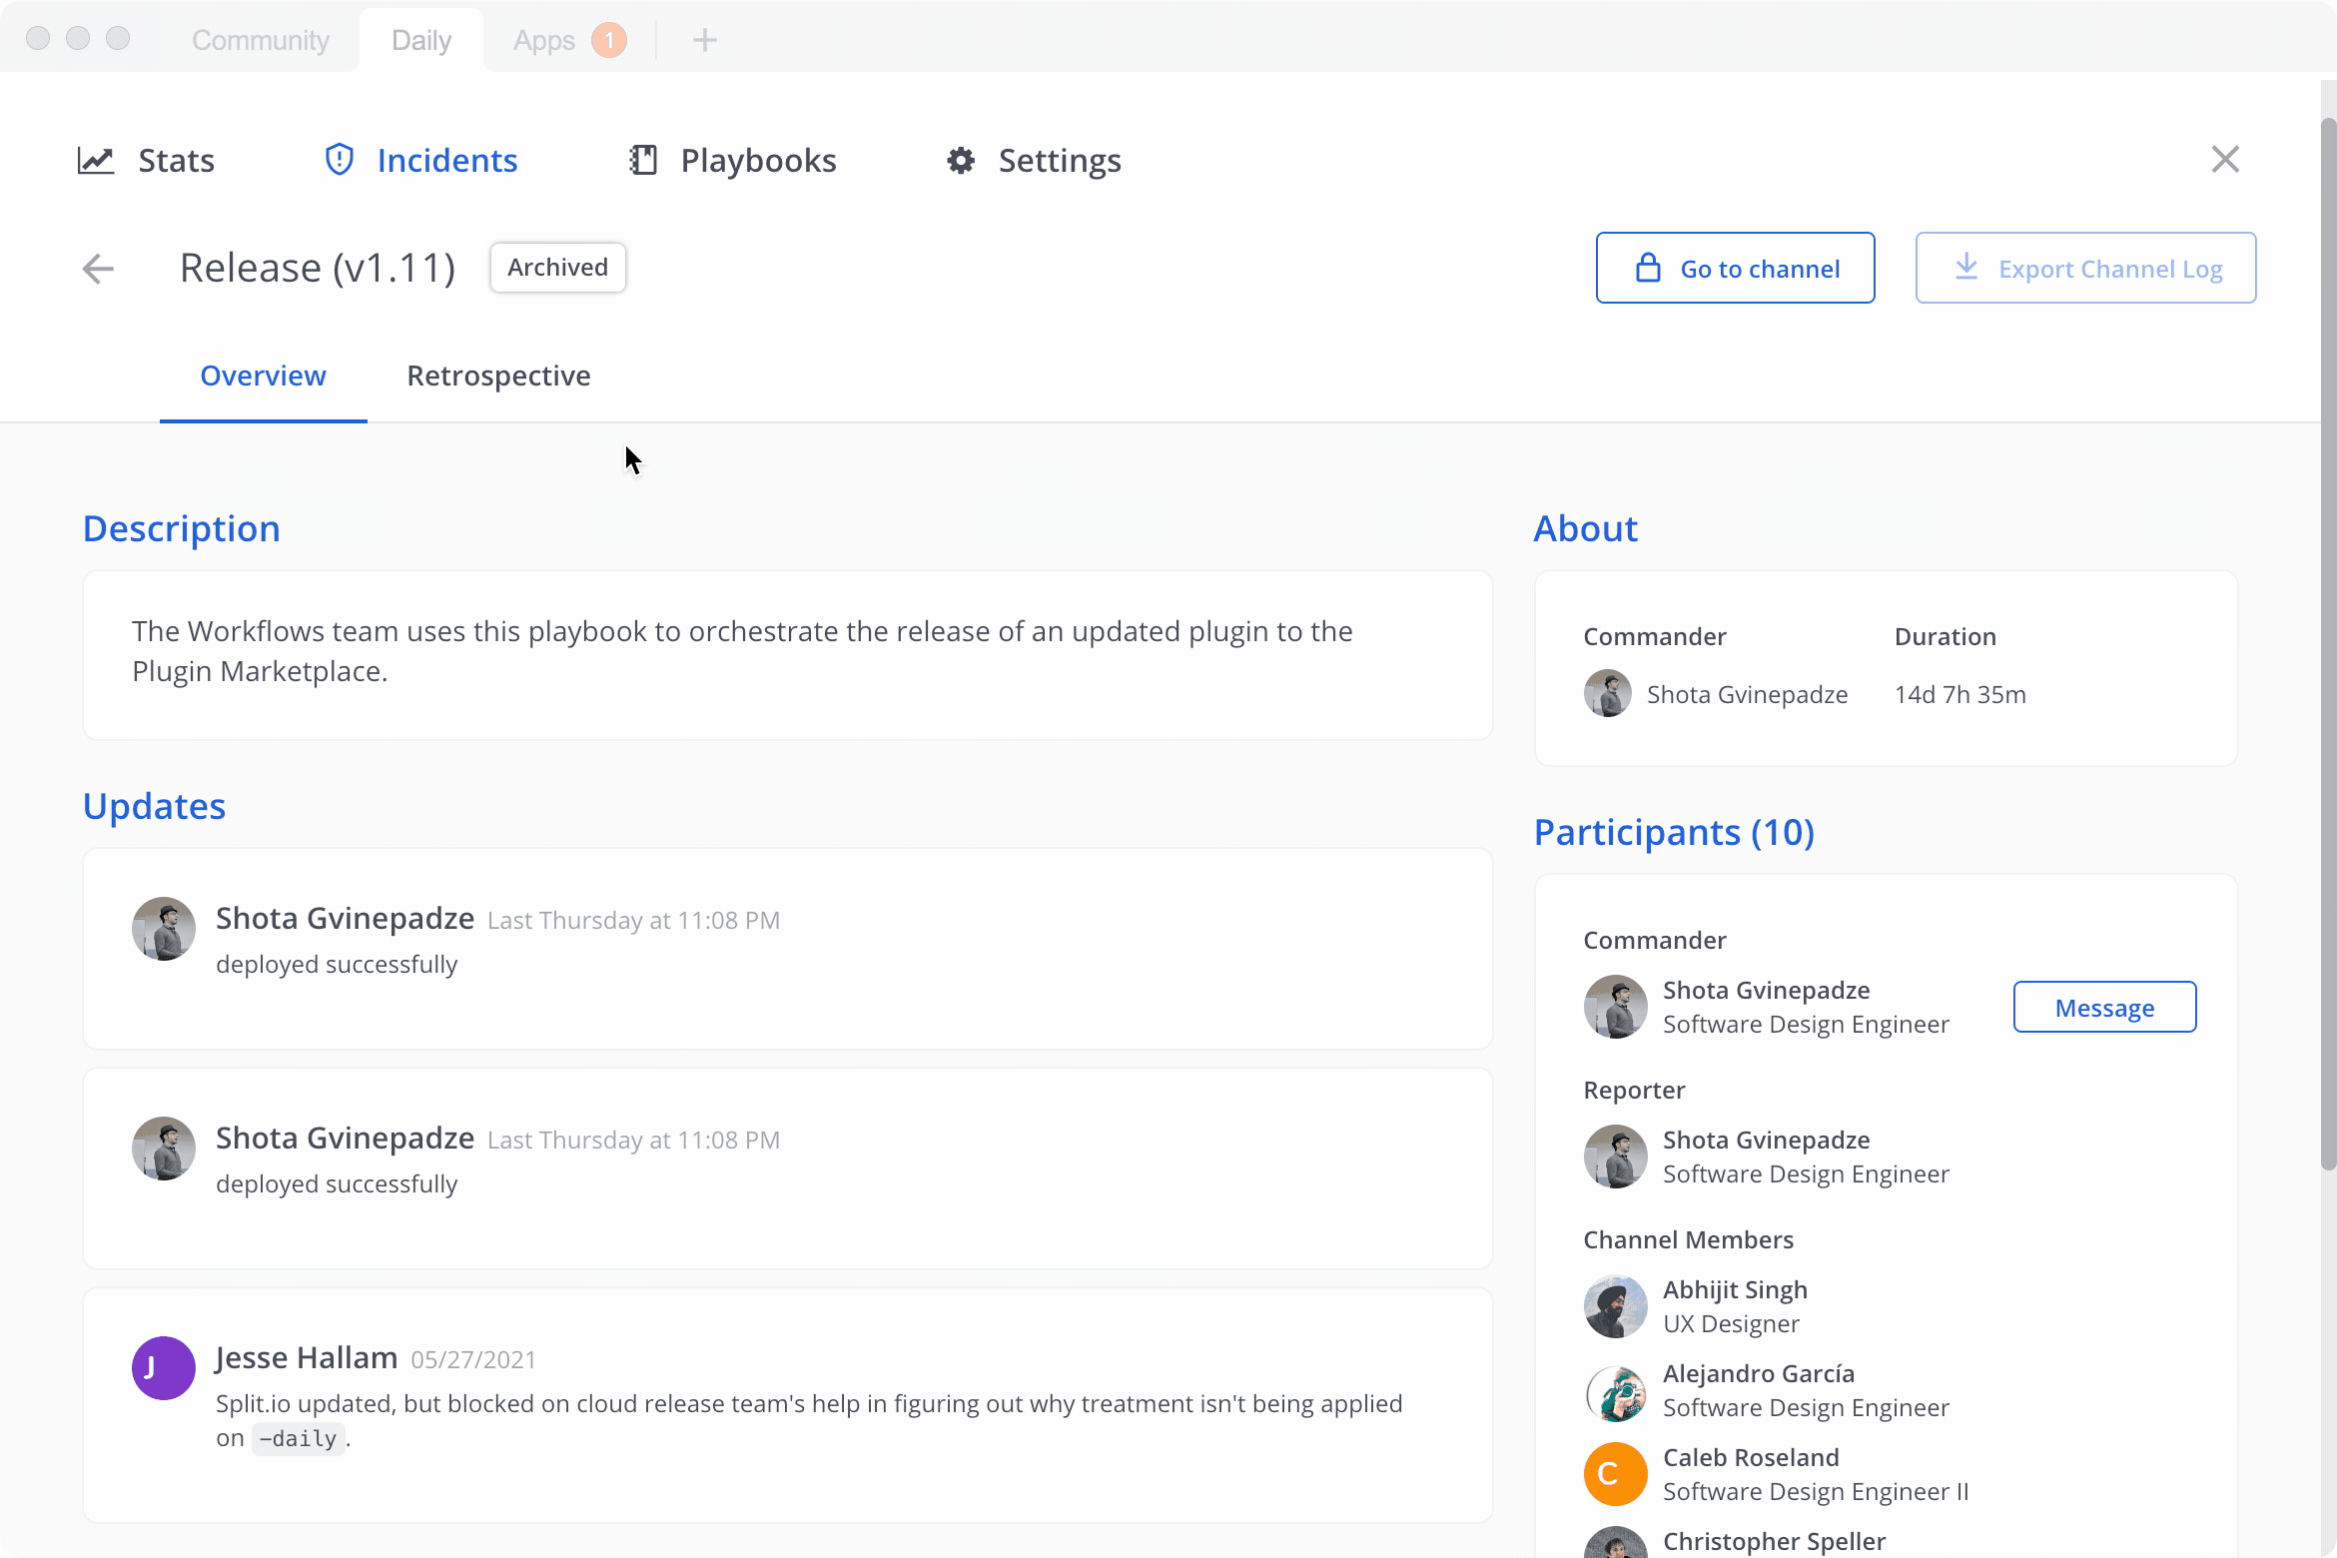Viewport: 2337px width, 1558px height.
Task: Click the Message button for Shota Gvinepadze
Action: 2104,1007
